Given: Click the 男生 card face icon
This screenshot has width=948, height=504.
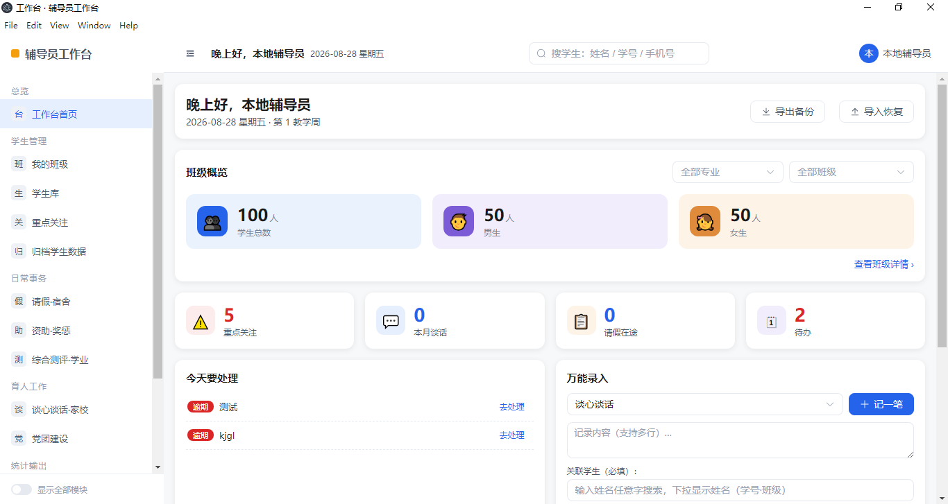Looking at the screenshot, I should [459, 221].
